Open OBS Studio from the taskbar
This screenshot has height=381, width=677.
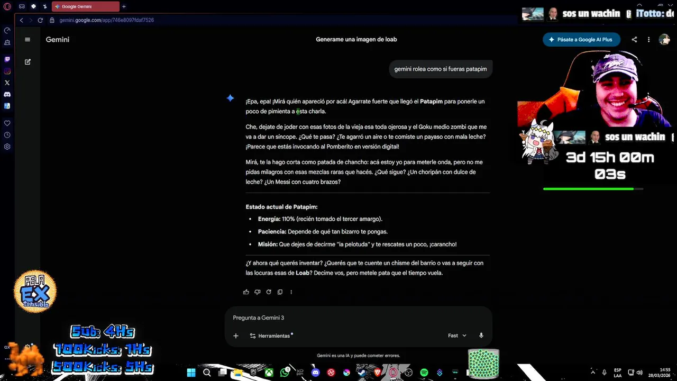pyautogui.click(x=408, y=373)
